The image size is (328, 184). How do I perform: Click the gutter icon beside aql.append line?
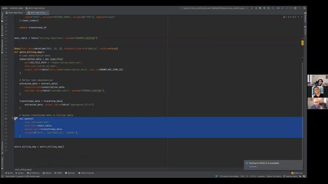click(x=16, y=119)
